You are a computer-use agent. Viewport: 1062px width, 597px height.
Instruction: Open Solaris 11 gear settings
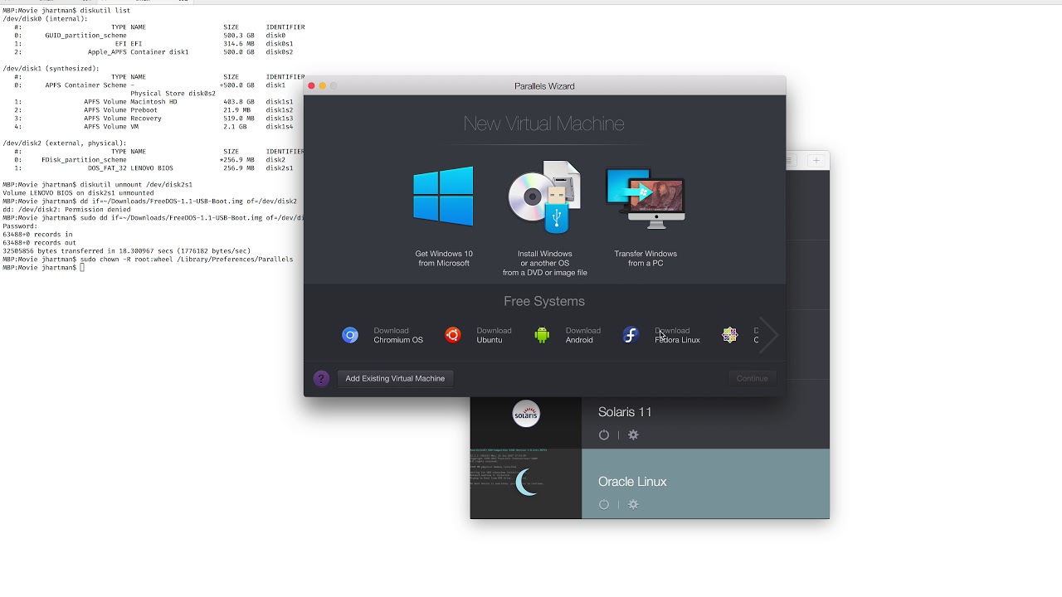633,434
